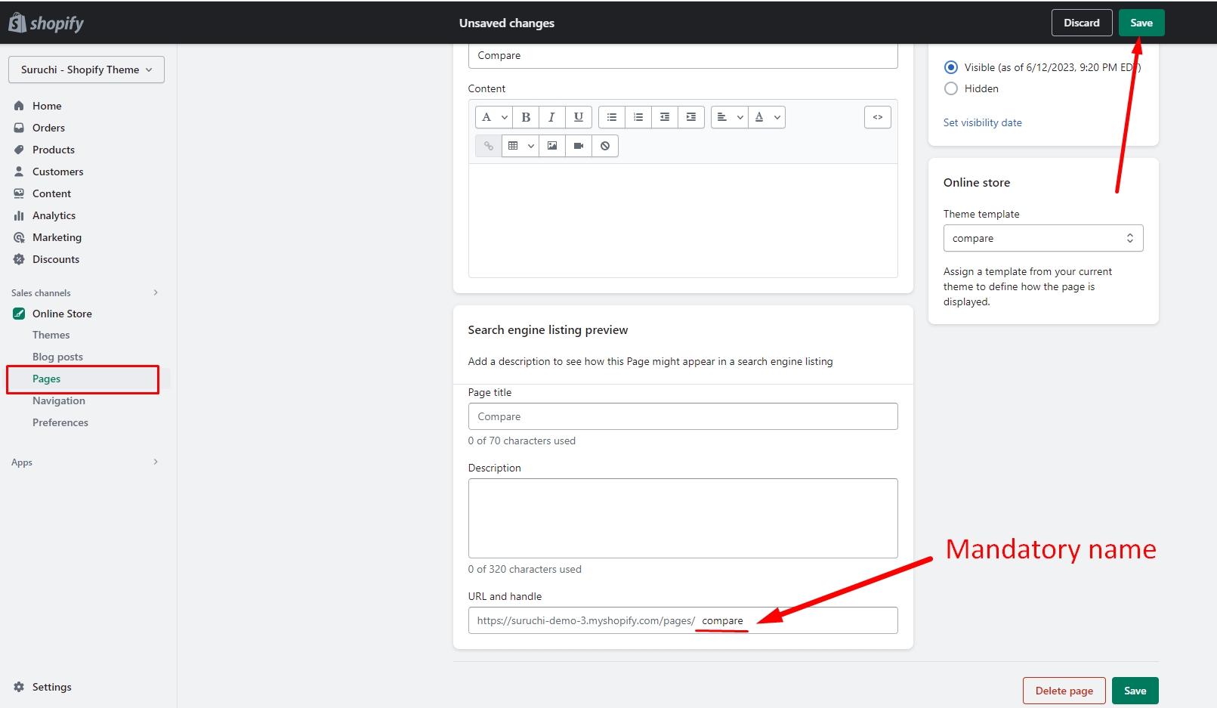Click the underline formatting icon

[578, 117]
